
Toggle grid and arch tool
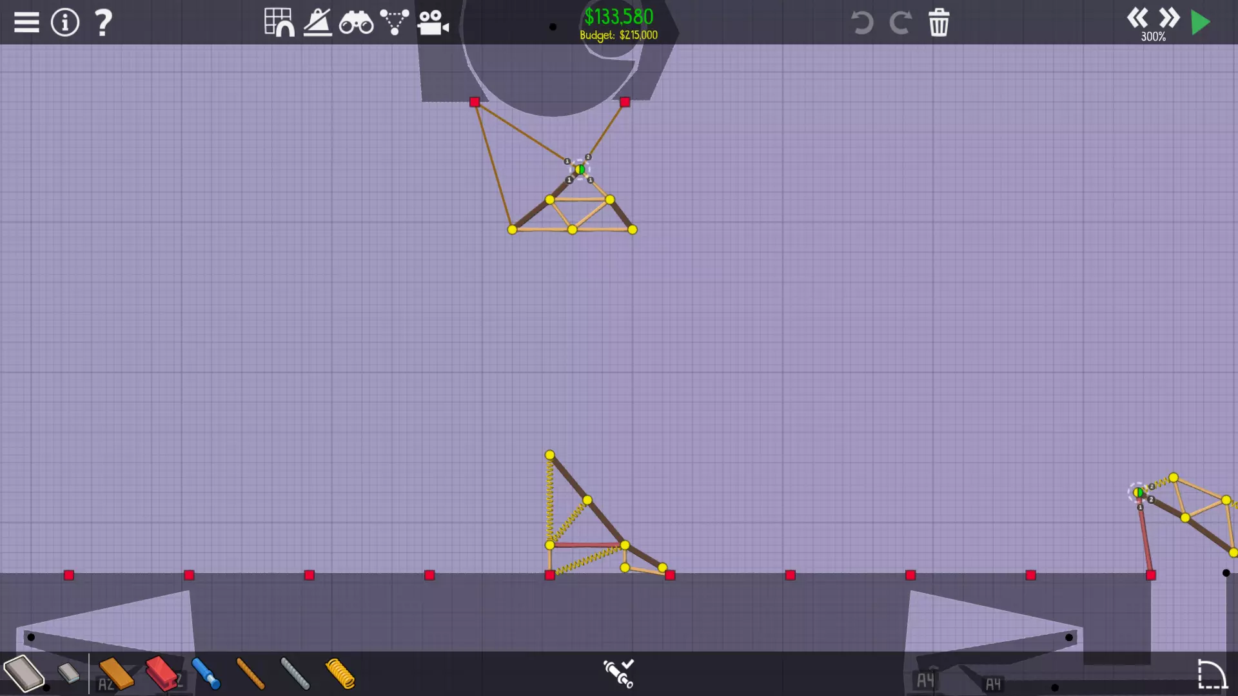pyautogui.click(x=279, y=23)
